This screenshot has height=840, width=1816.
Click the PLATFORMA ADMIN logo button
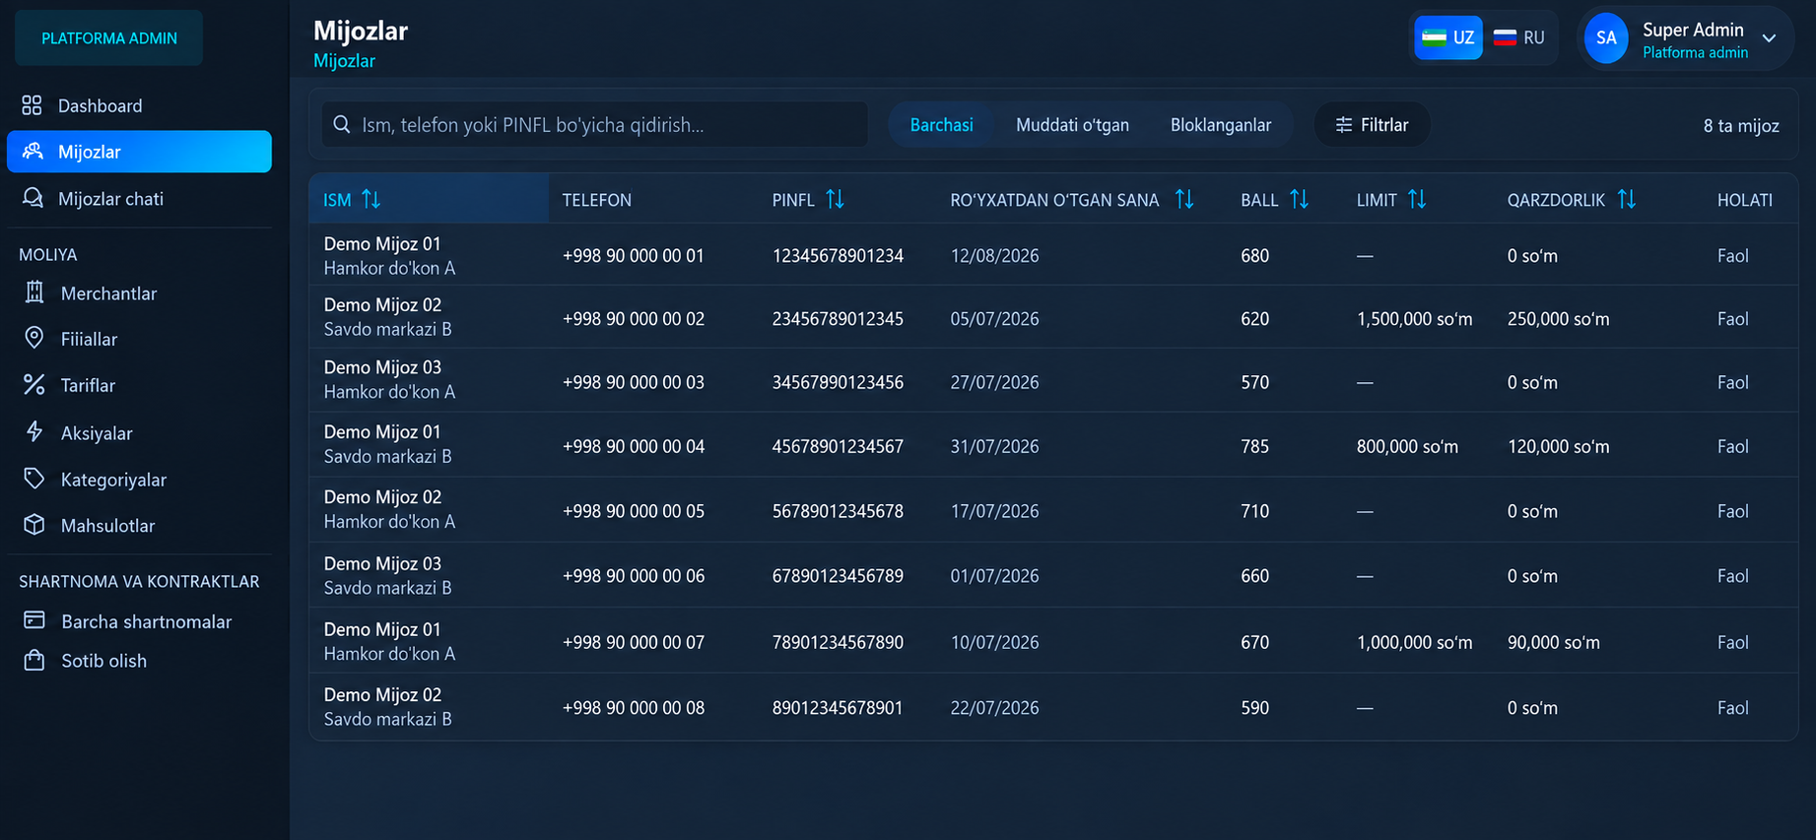(109, 38)
